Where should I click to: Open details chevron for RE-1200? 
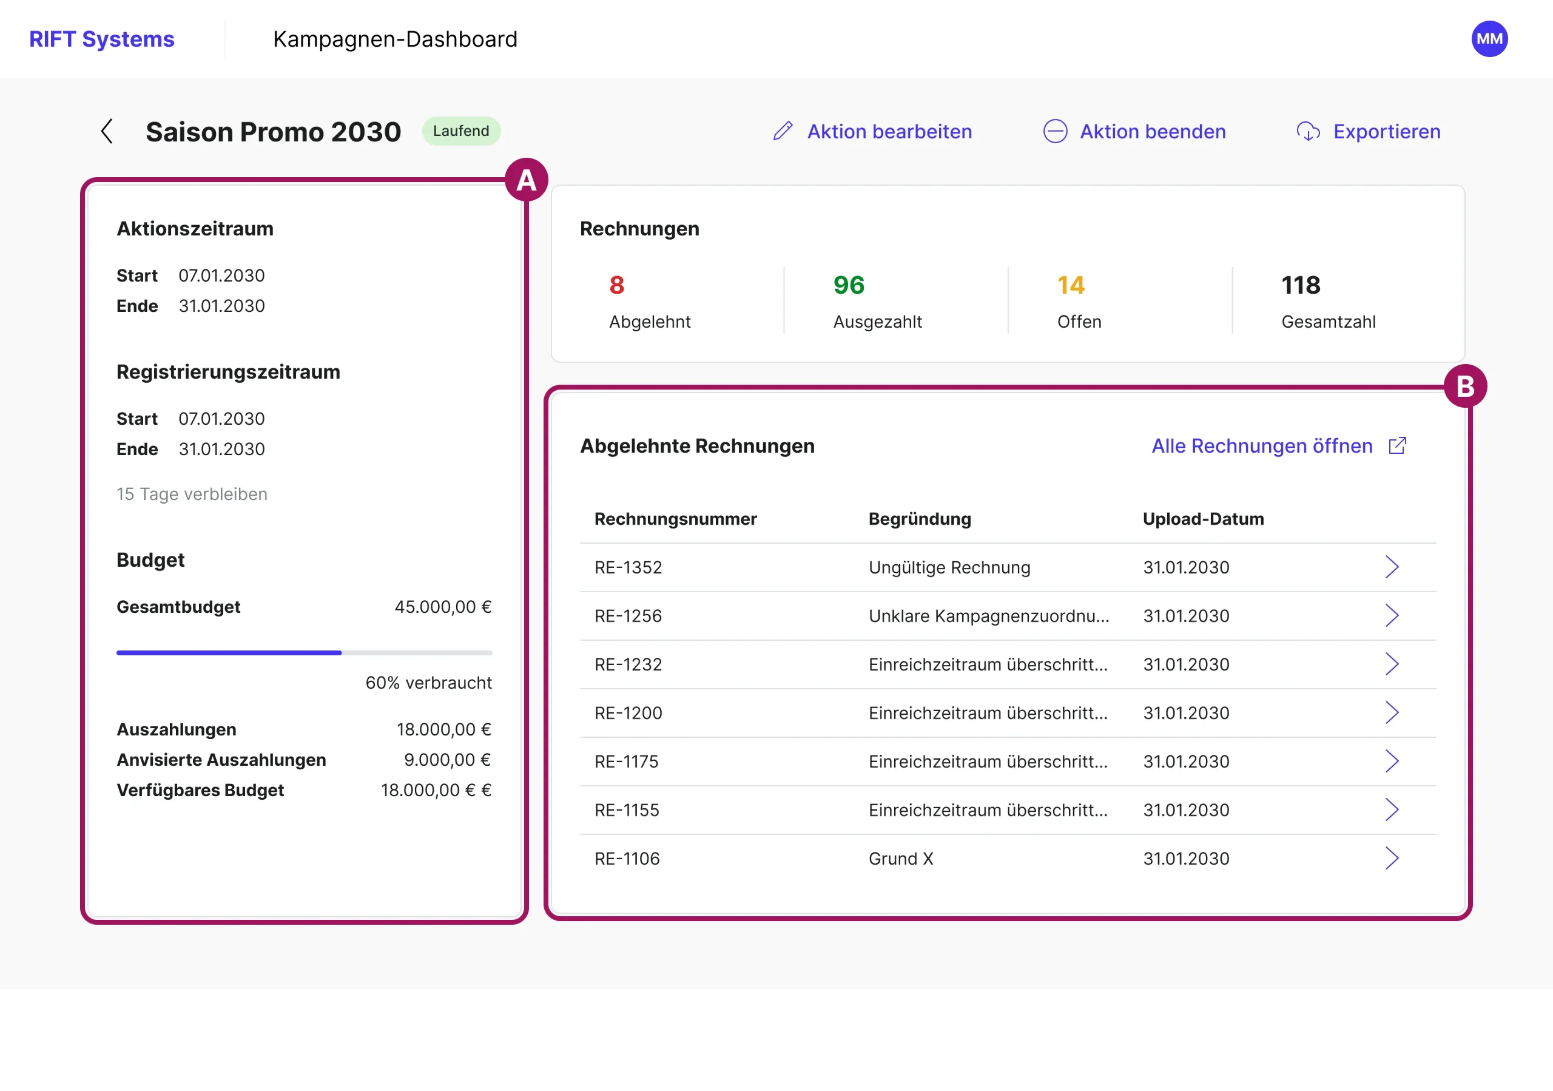(x=1392, y=712)
